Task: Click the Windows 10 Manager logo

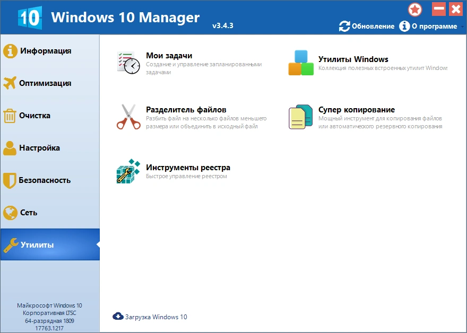Action: point(30,17)
